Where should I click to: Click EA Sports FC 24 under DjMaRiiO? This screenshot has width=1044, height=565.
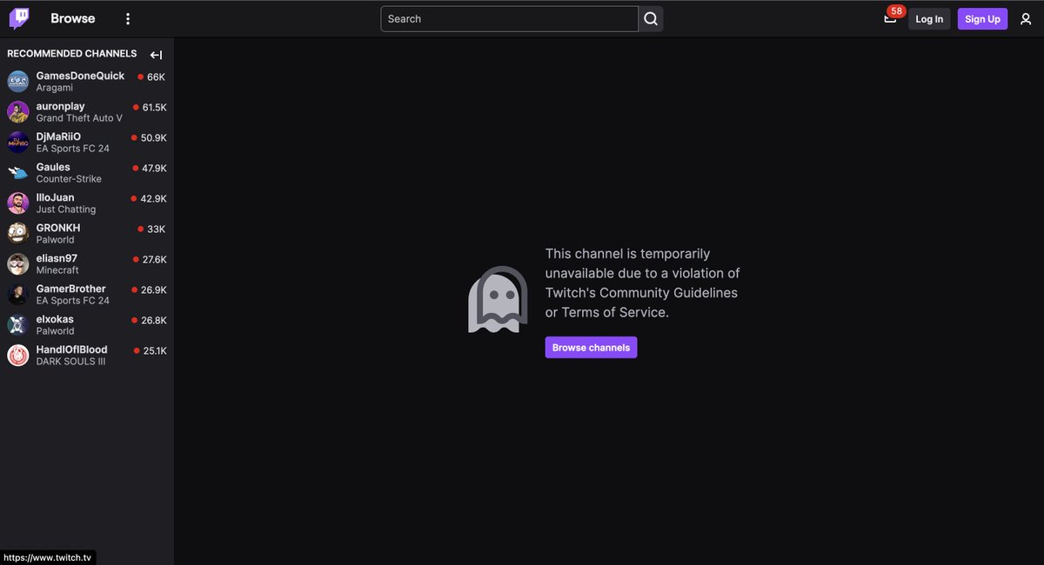(x=73, y=149)
